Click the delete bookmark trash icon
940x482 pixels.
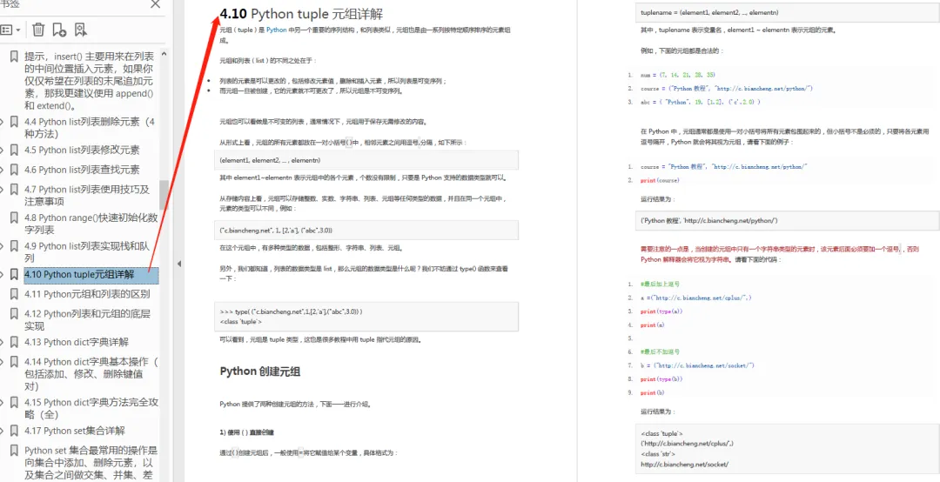click(x=38, y=30)
